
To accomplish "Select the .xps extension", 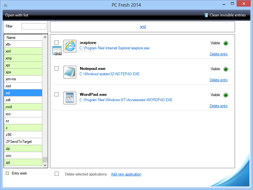I will [x=23, y=72].
